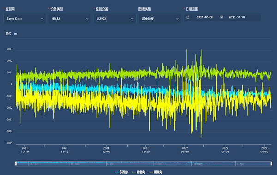Open the calendar icon in date range
The height and width of the screenshot is (175, 277).
(x=188, y=18)
